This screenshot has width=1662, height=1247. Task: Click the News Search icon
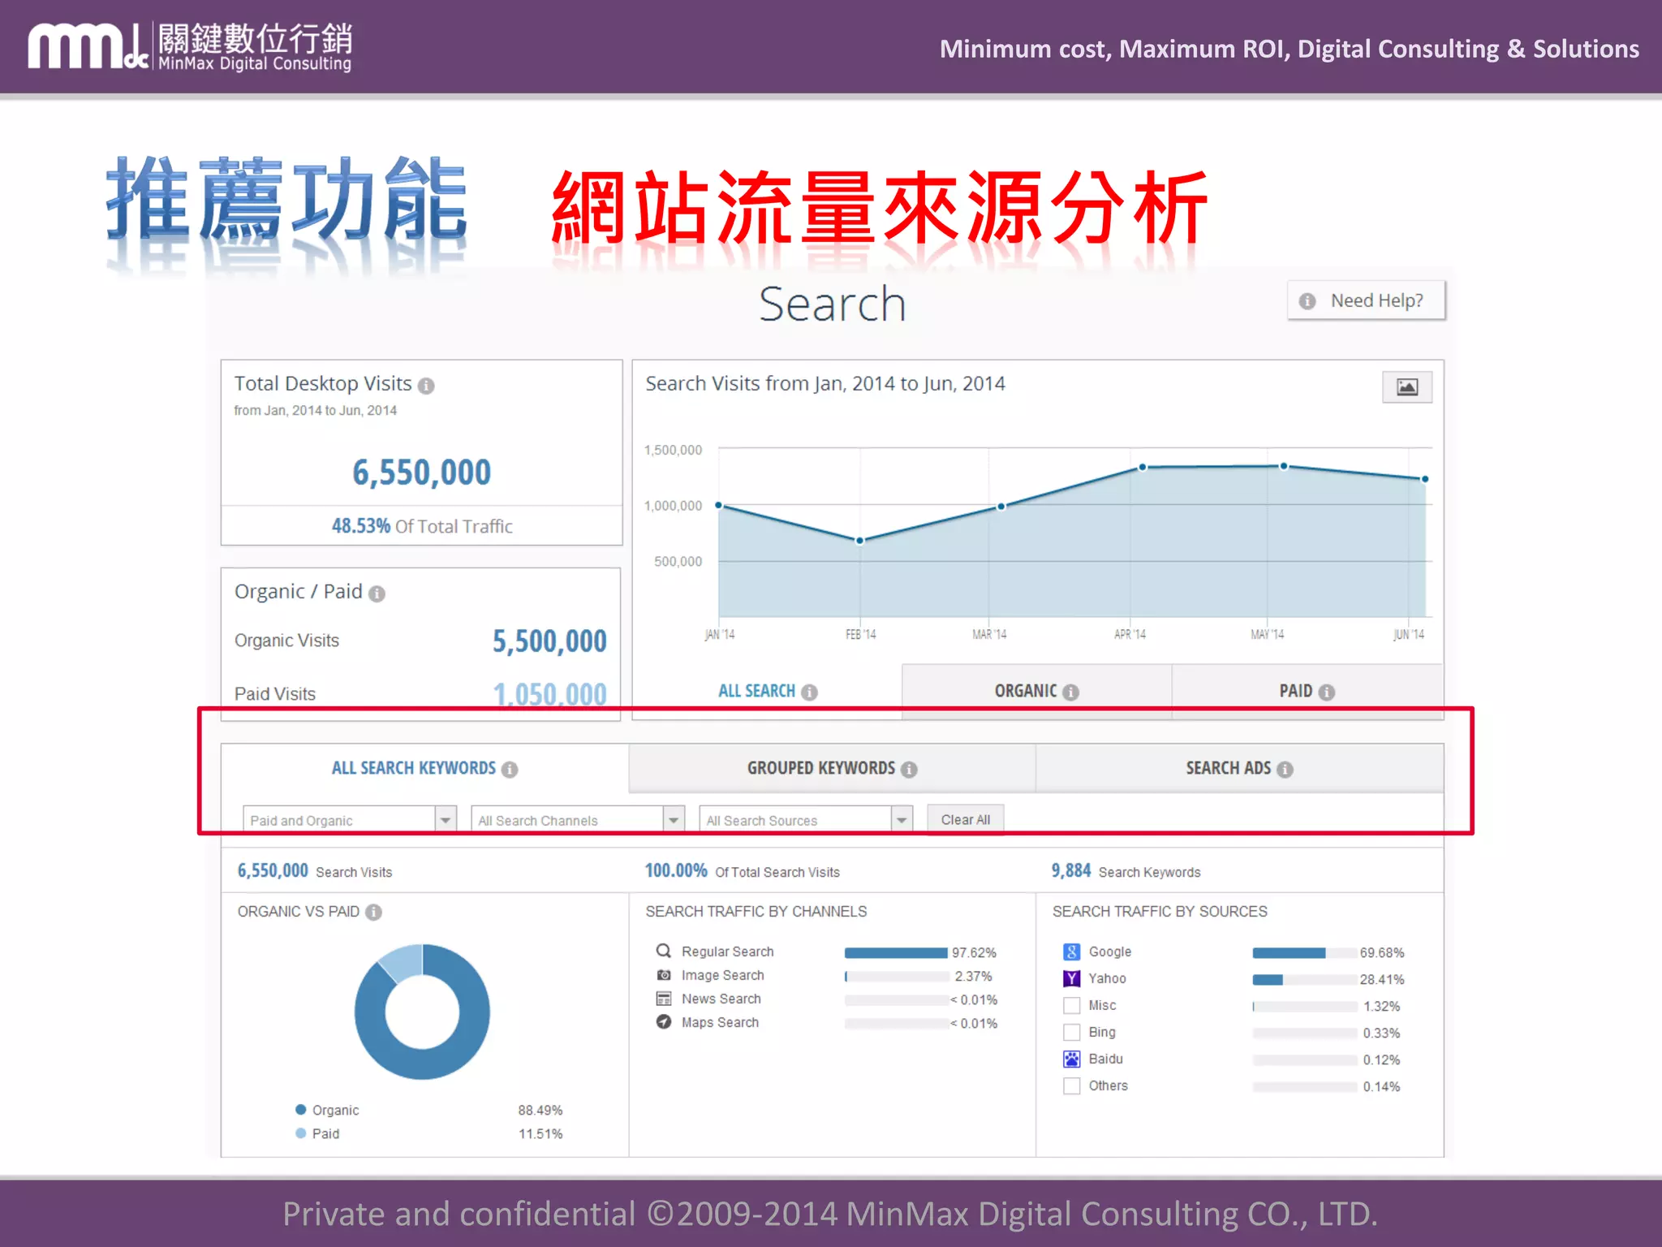tap(664, 998)
